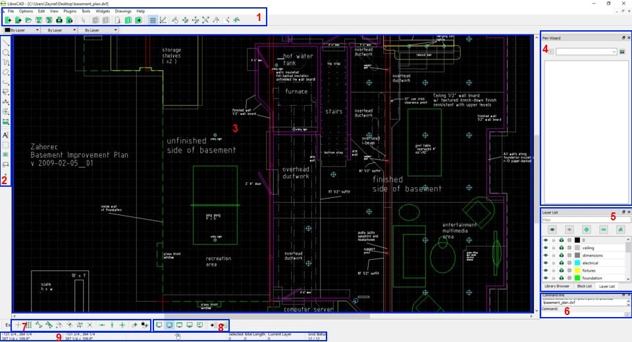The image size is (632, 342).
Task: Print the drawing using the Print icon
Action: [59, 20]
